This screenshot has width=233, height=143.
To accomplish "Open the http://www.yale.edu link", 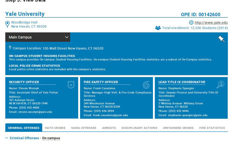I will [x=211, y=22].
